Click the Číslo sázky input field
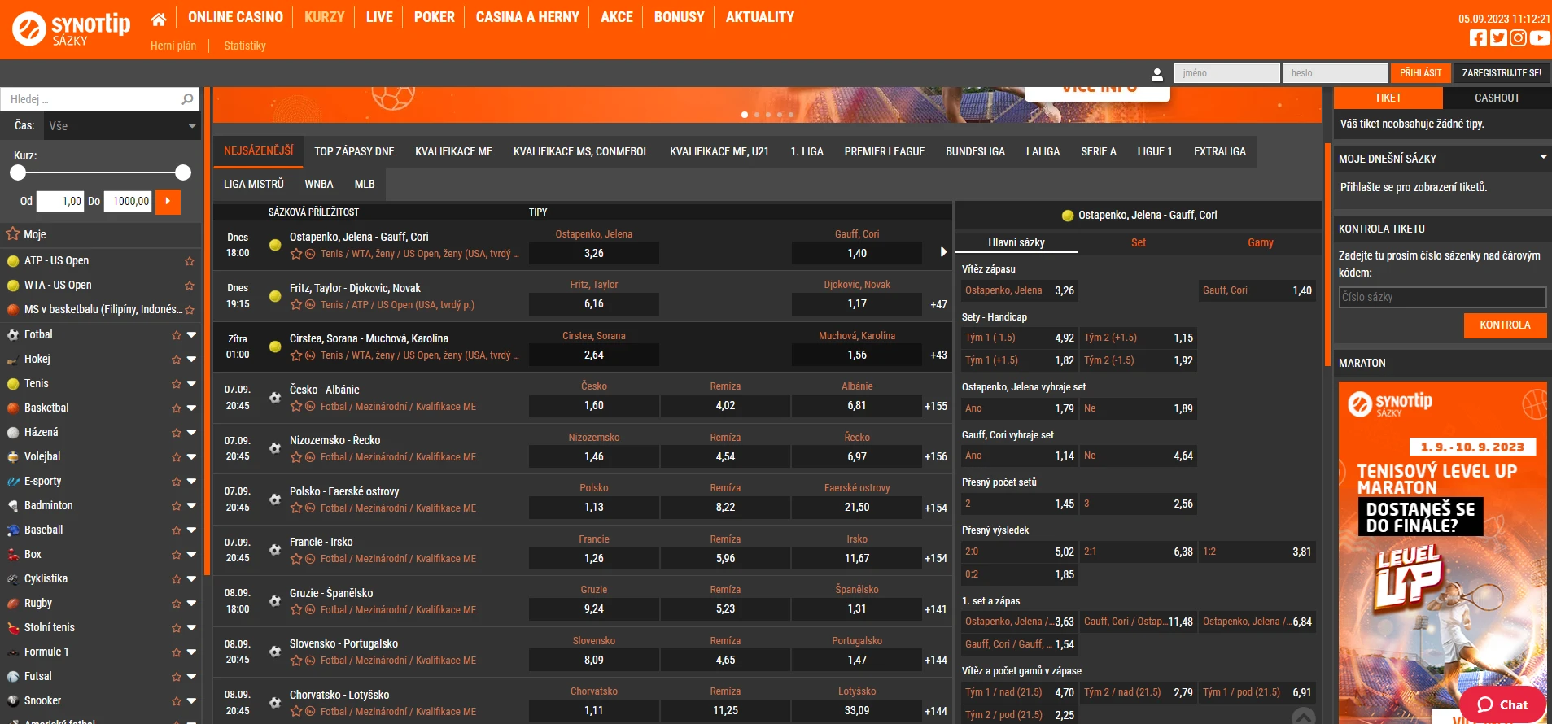The height and width of the screenshot is (724, 1552). click(1441, 297)
